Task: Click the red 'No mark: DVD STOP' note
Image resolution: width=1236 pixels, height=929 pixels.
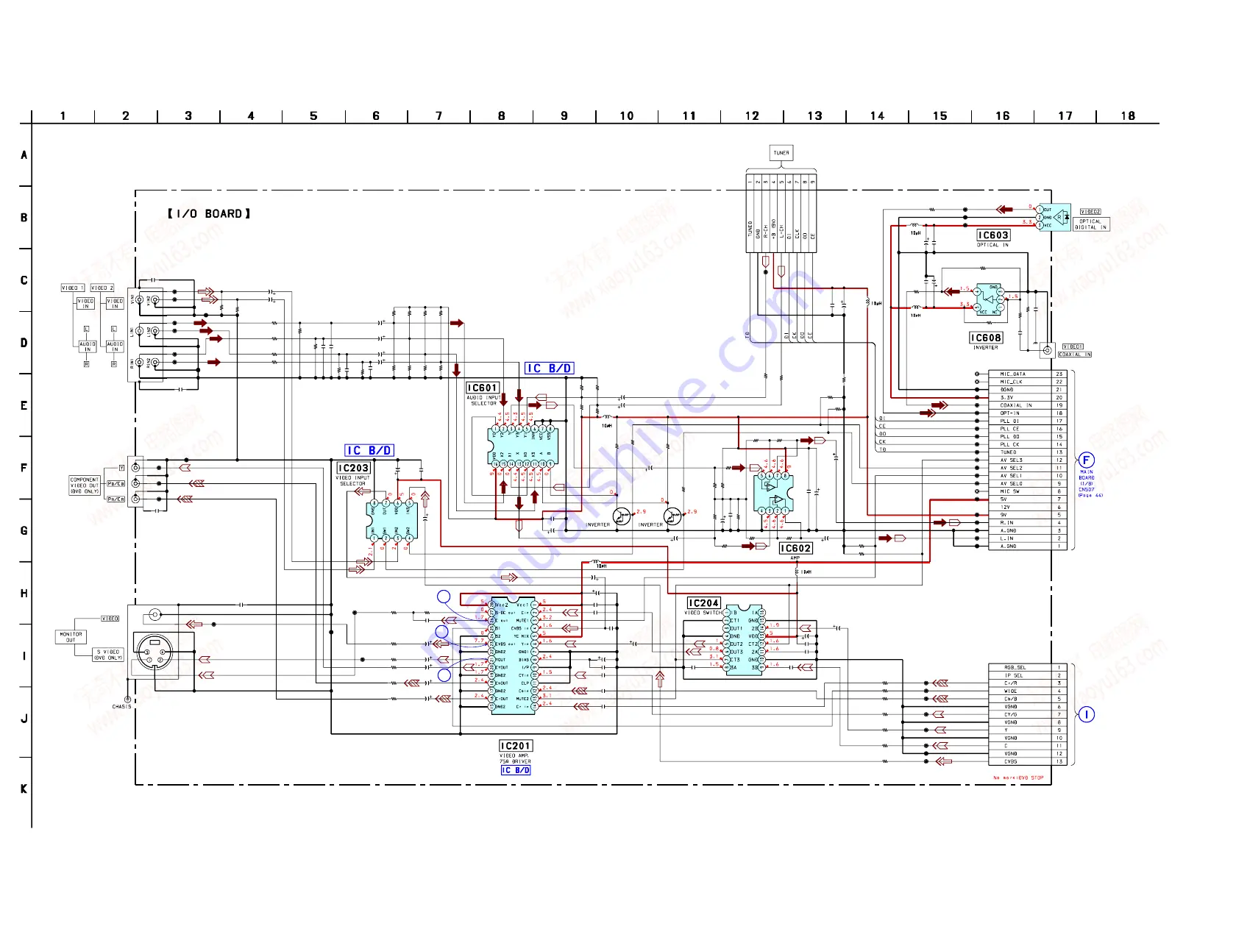Action: tap(1019, 777)
